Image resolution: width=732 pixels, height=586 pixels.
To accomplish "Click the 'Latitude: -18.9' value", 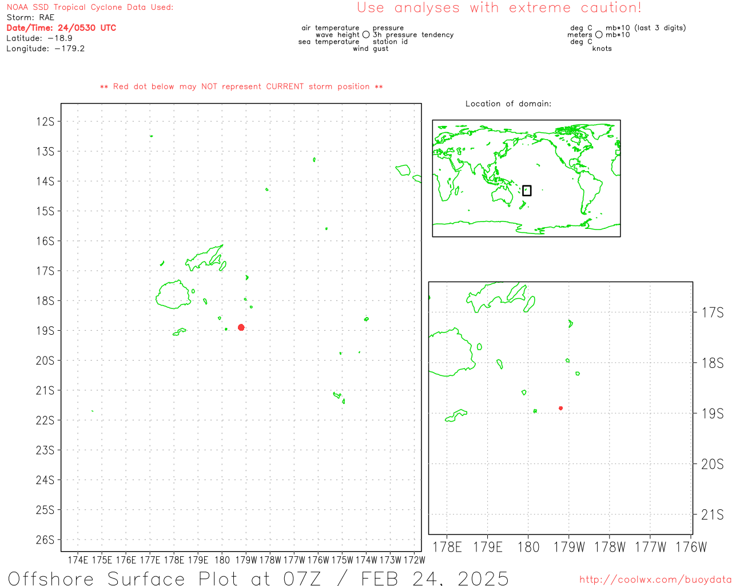I will (x=39, y=38).
